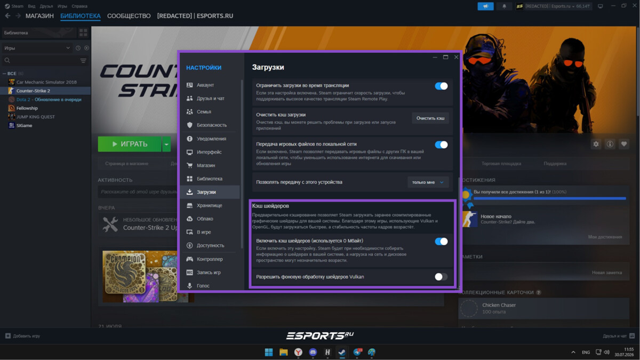Open the Мои достижения link
Viewport: 640px width, 360px height.
click(x=605, y=237)
